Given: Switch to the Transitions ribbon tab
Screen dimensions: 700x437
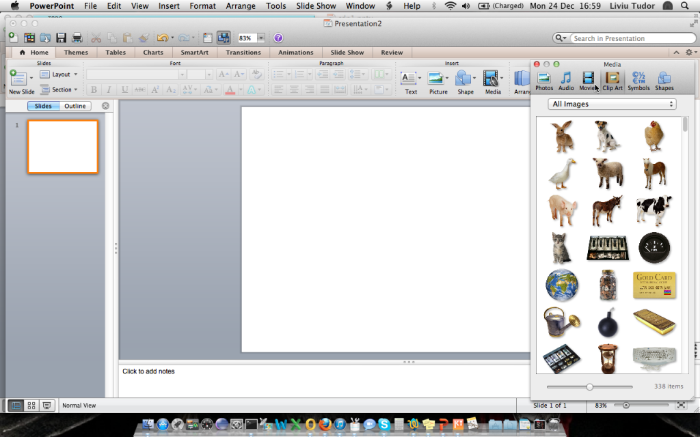Looking at the screenshot, I should (243, 53).
